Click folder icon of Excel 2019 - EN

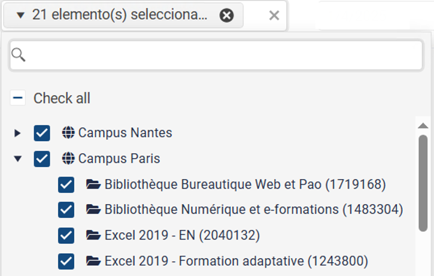click(x=93, y=235)
